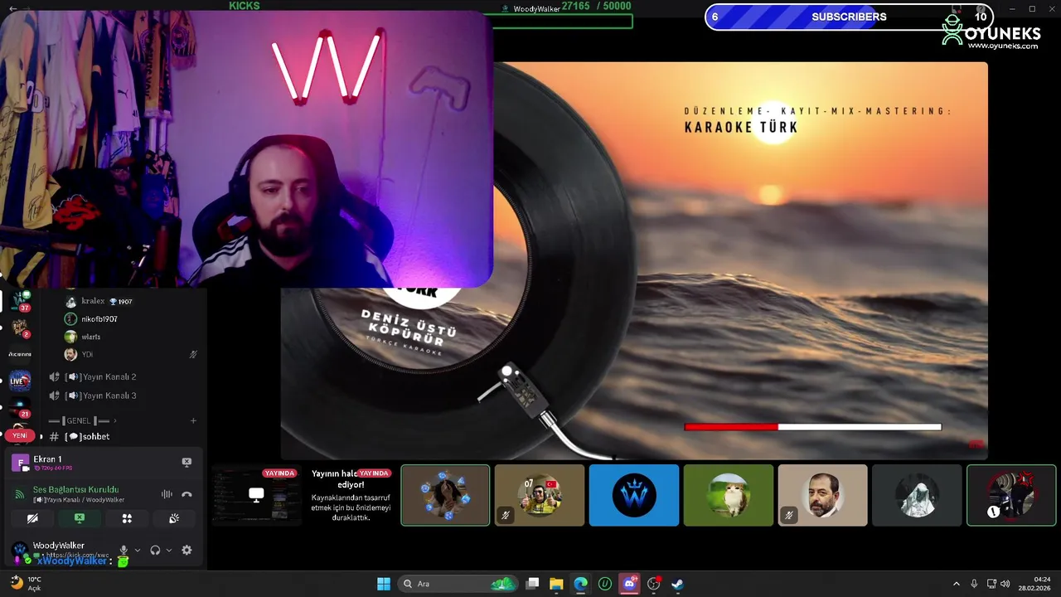
Task: Click the red karaoke progress bar
Action: pyautogui.click(x=812, y=427)
